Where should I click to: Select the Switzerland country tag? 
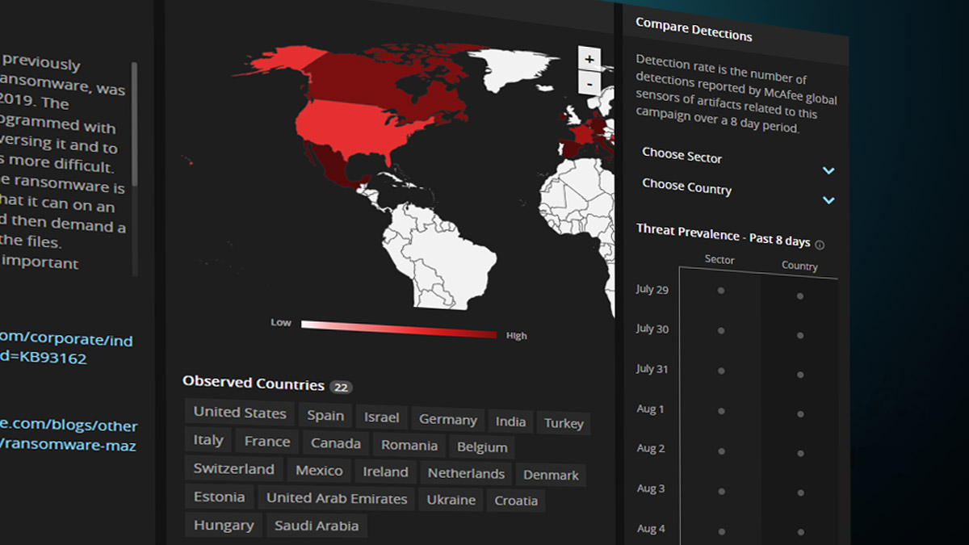coord(234,468)
